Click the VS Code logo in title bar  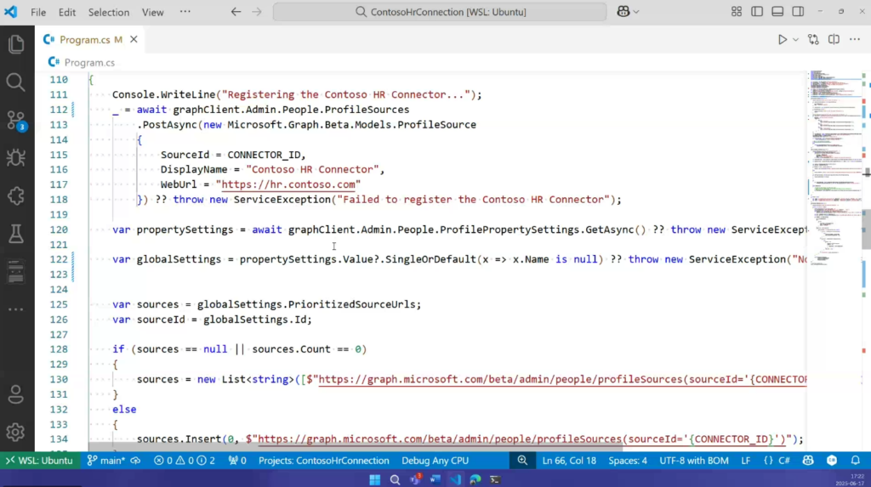10,12
